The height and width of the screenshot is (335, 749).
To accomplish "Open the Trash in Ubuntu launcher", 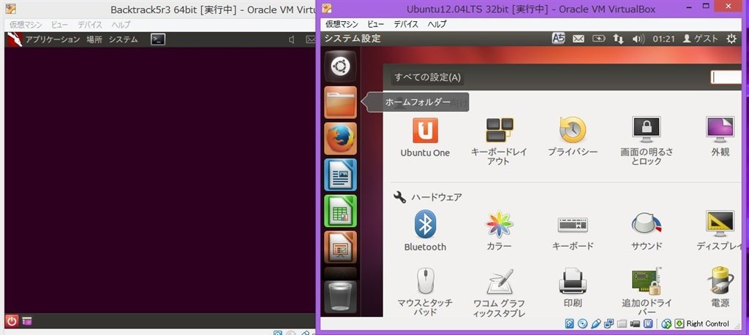I will (x=341, y=296).
